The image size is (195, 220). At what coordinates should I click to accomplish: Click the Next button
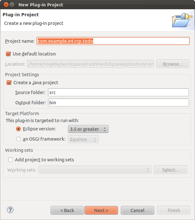click(x=101, y=210)
